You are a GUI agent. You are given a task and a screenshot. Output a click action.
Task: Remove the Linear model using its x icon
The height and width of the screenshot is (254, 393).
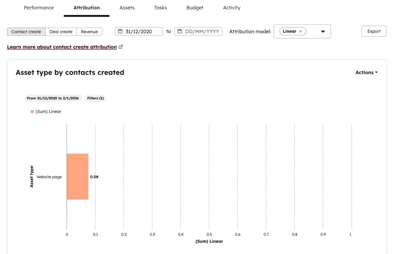(300, 31)
